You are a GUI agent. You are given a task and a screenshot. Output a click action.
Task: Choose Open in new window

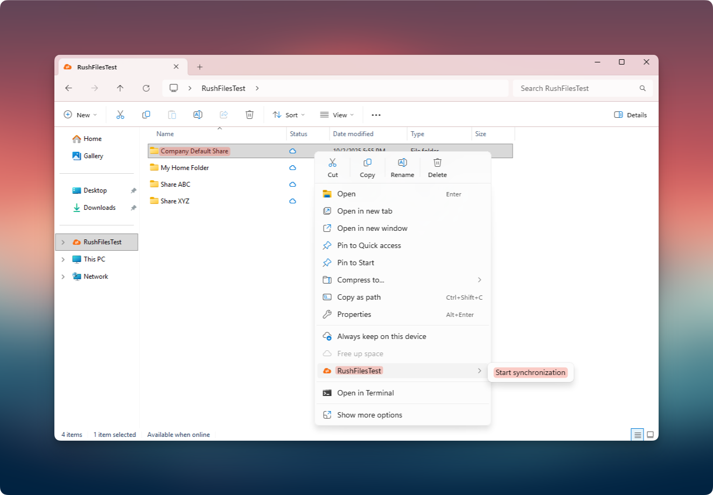[403, 228]
